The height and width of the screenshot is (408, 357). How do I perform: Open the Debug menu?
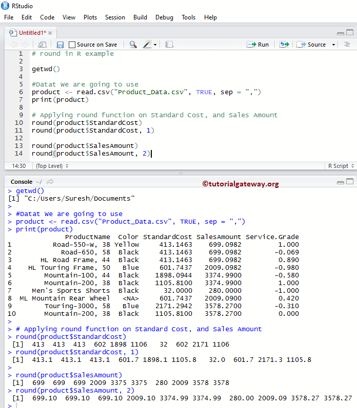tap(164, 17)
